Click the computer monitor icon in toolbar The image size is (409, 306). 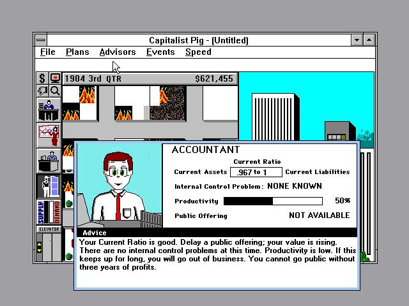[x=55, y=78]
